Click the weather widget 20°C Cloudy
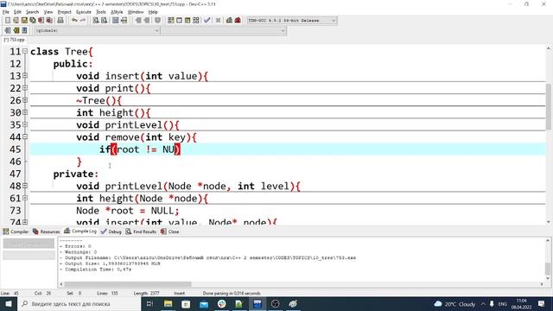553x311 pixels. pyautogui.click(x=454, y=303)
